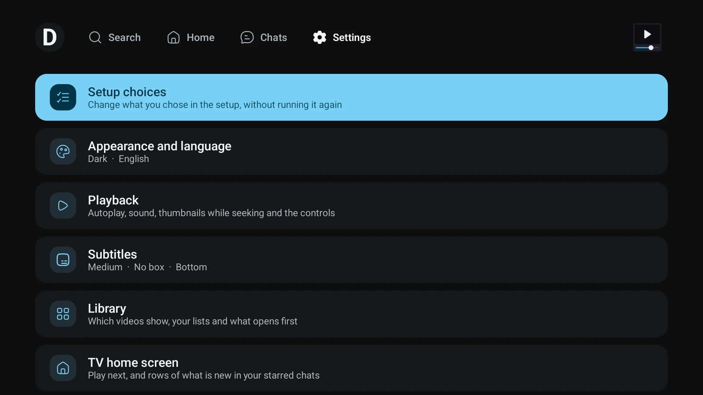Viewport: 703px width, 395px height.
Task: Click the Chats speech bubble icon
Action: (x=247, y=37)
